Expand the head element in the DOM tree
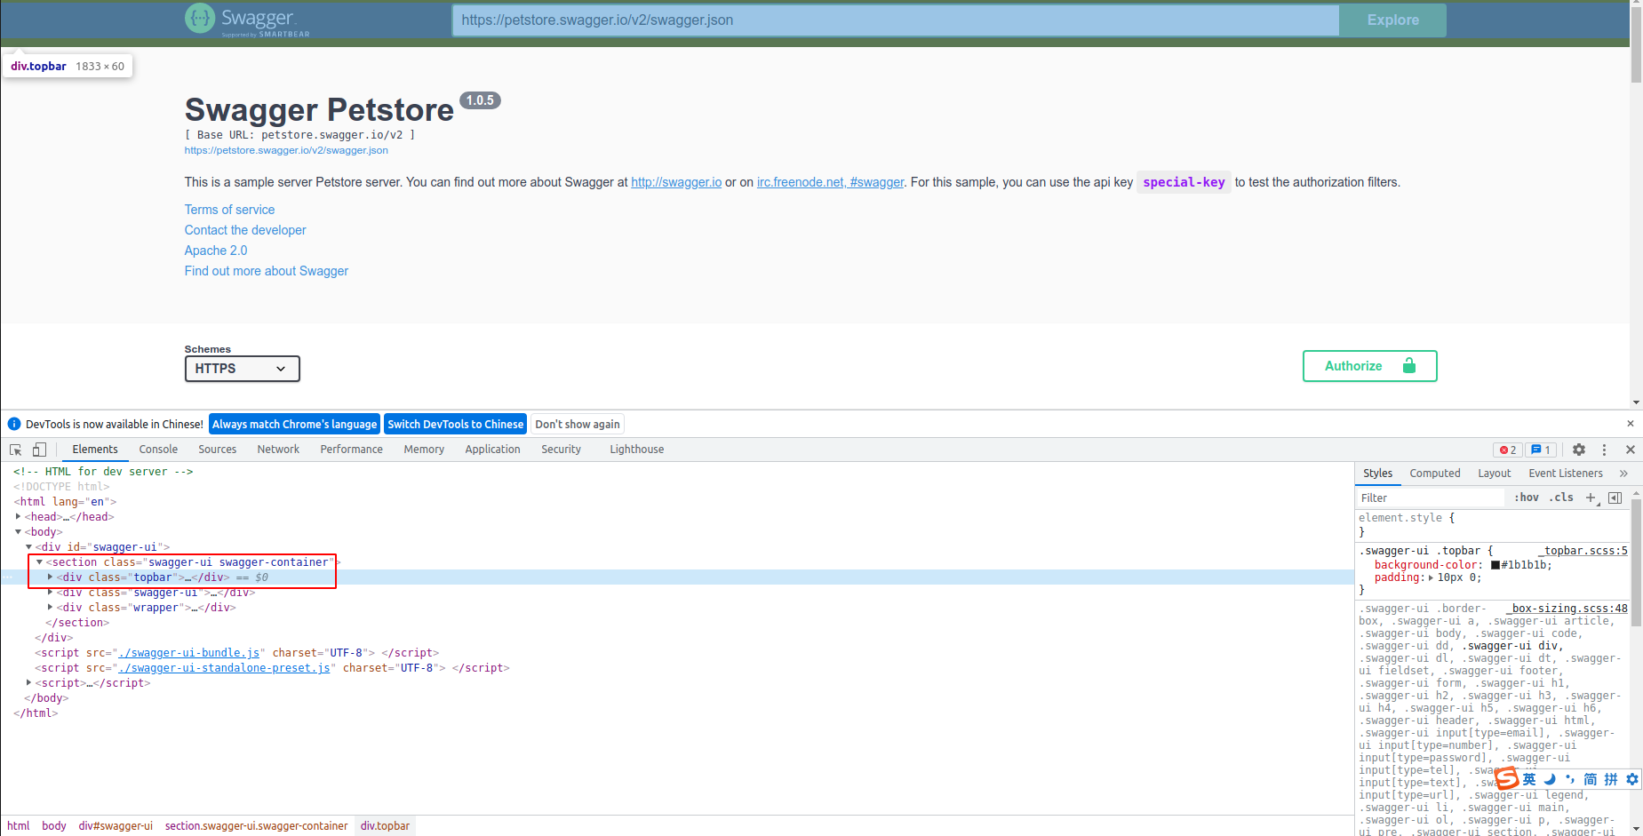 18,516
